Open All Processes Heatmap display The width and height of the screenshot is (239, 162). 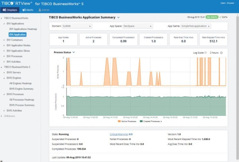[22, 100]
